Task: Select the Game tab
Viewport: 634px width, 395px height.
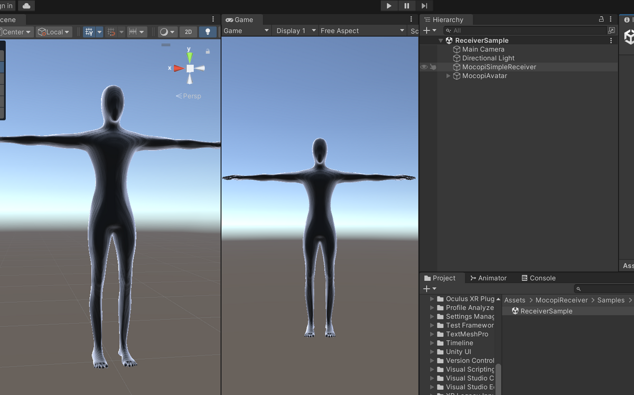Action: tap(240, 20)
